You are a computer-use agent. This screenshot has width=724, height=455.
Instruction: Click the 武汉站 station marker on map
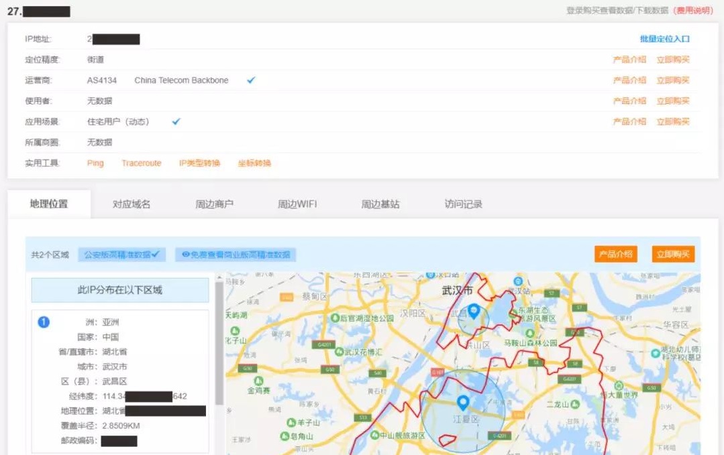(518, 281)
